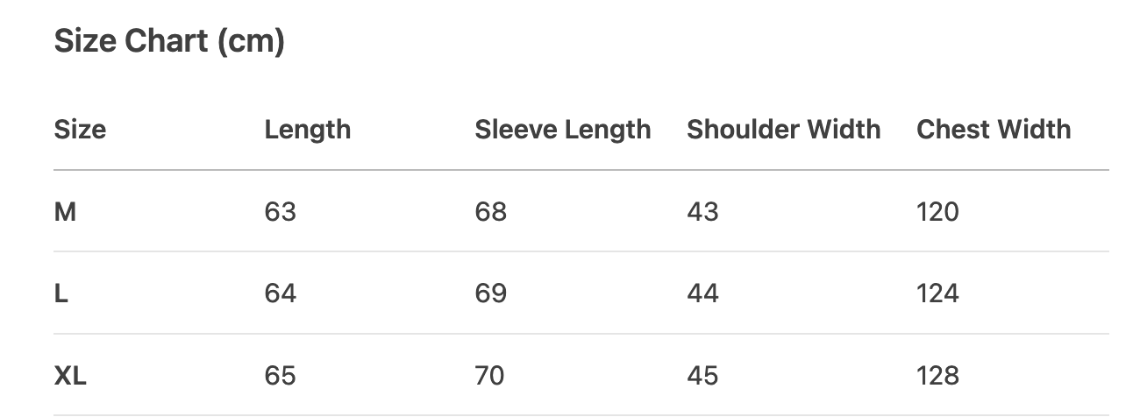The width and height of the screenshot is (1140, 417).
Task: Click the XL length value 65
Action: pos(281,376)
